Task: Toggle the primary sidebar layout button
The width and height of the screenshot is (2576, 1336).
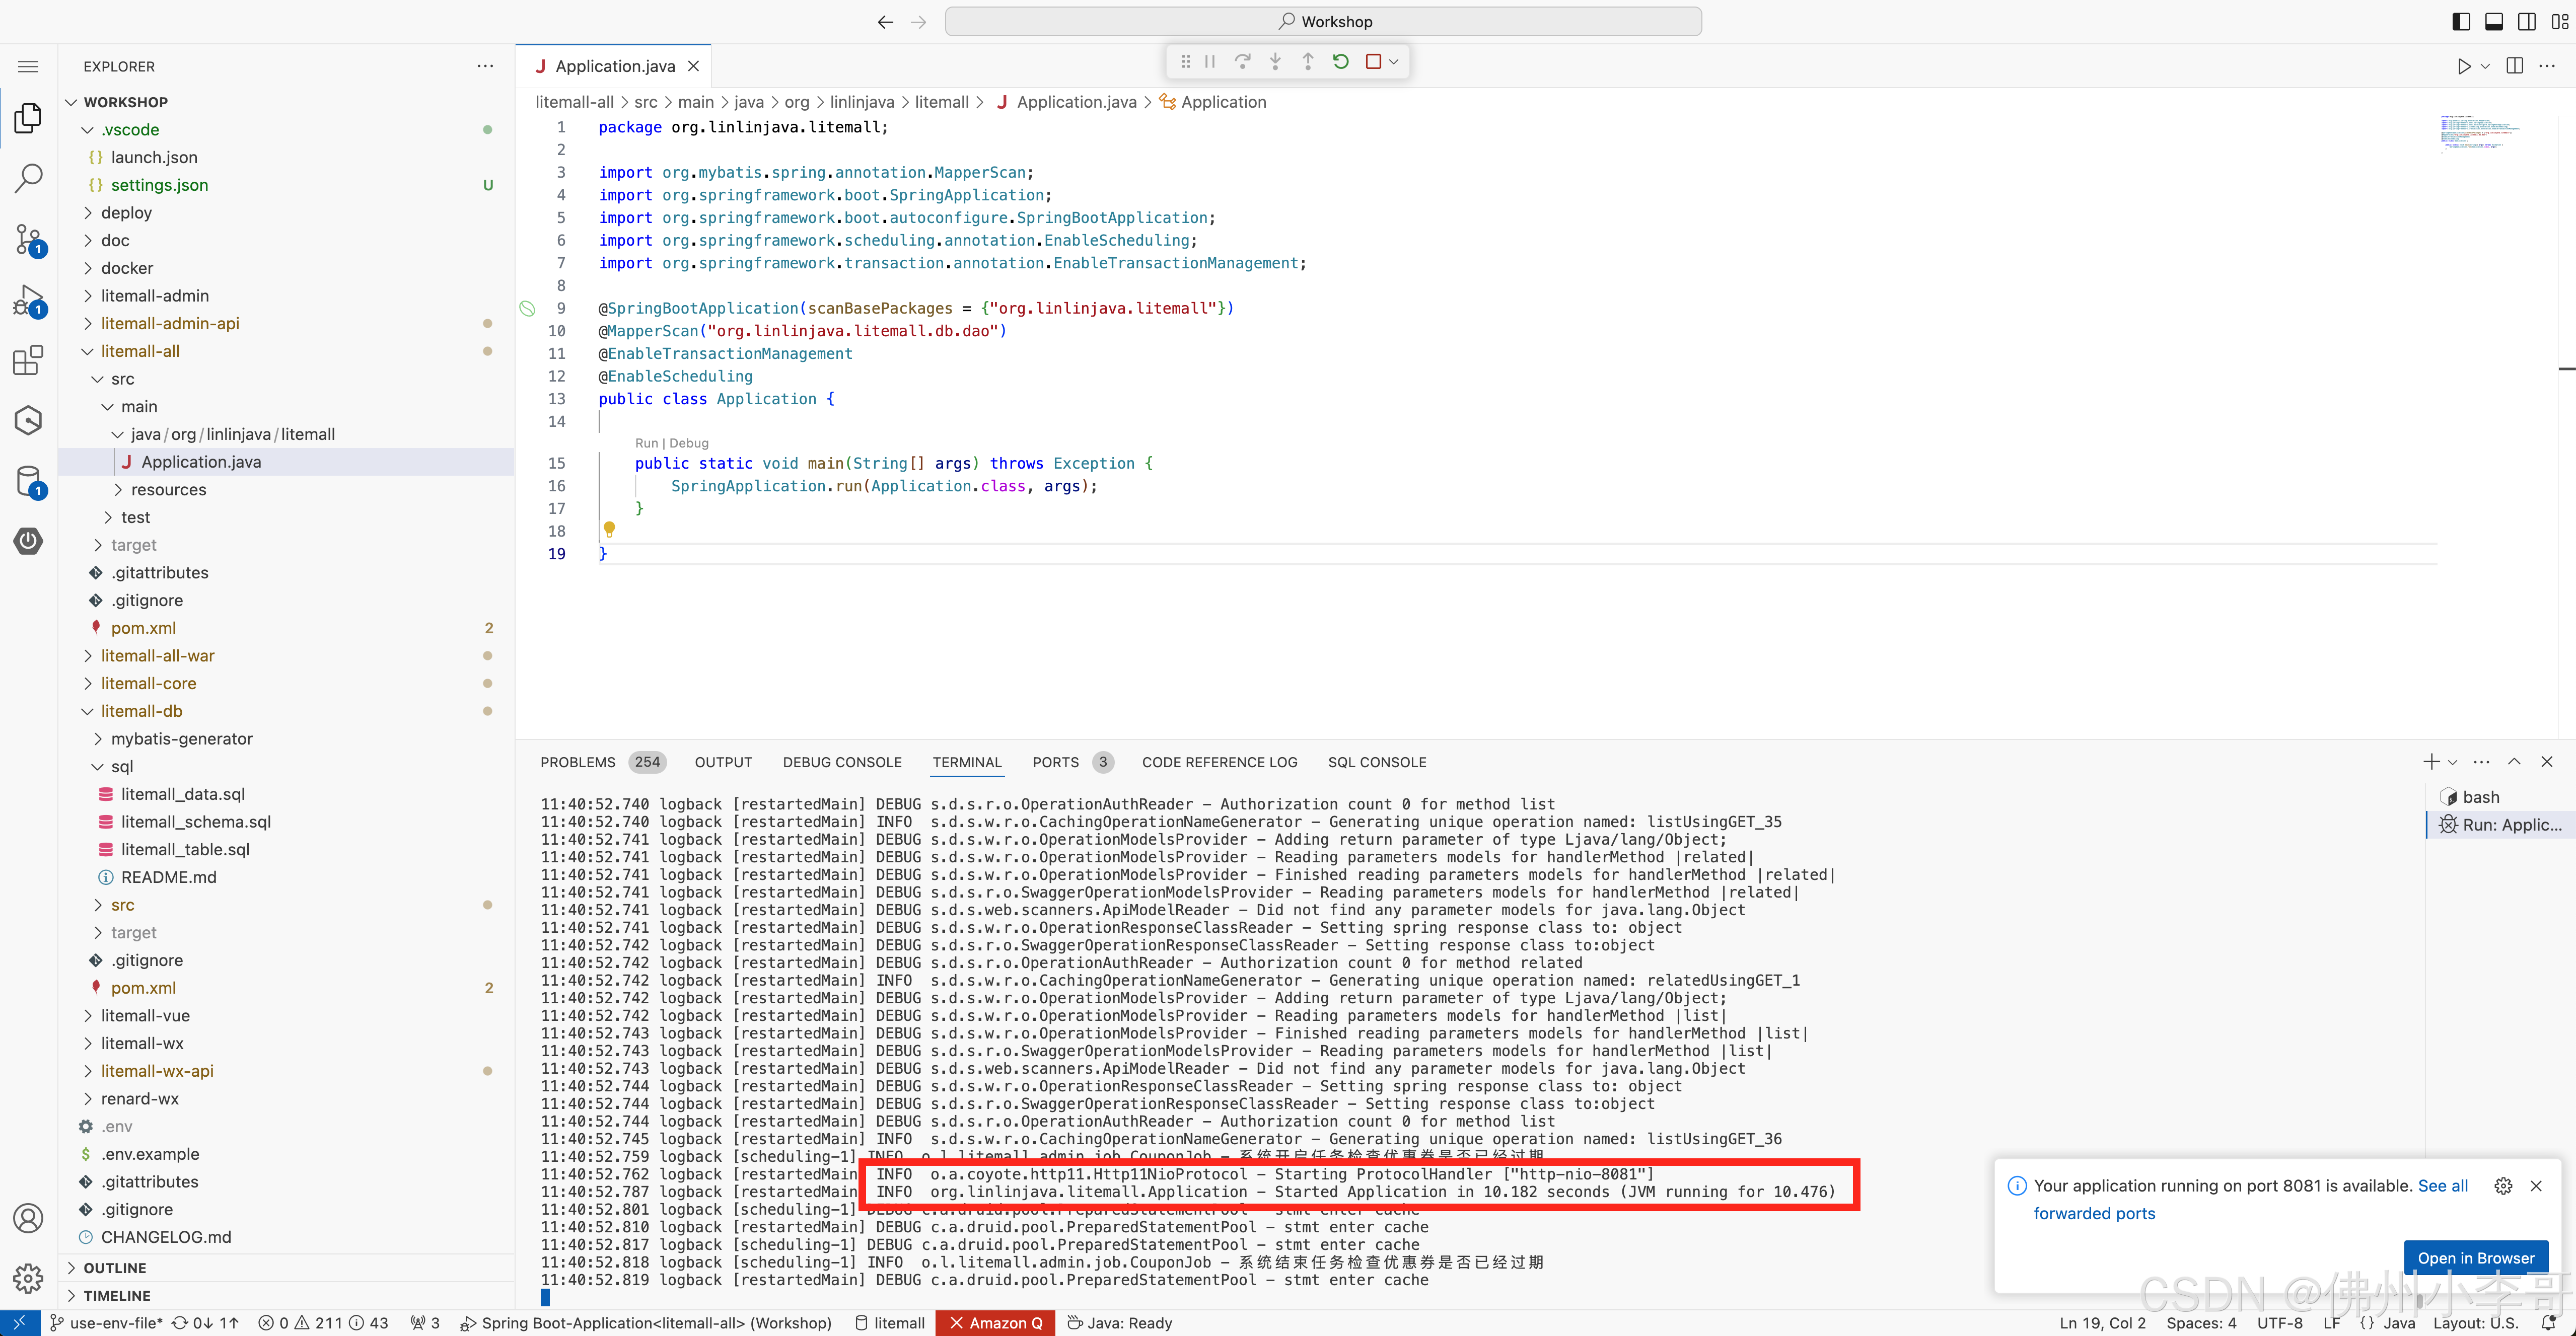Action: click(2461, 21)
